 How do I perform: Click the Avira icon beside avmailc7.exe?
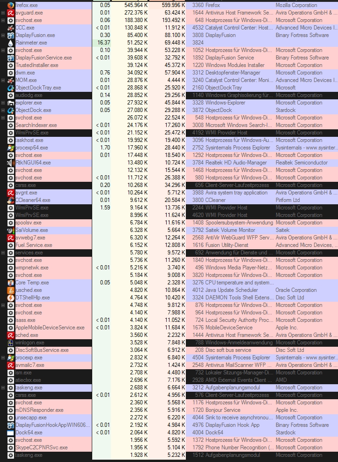pyautogui.click(x=11, y=365)
